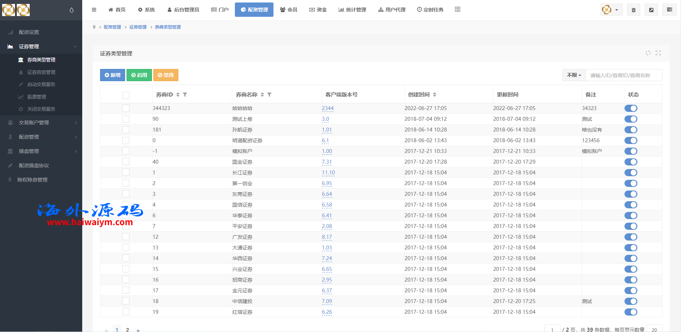Viewport: 681px width, 332px height.
Task: Click the search input for 券商名称
Action: click(x=623, y=75)
